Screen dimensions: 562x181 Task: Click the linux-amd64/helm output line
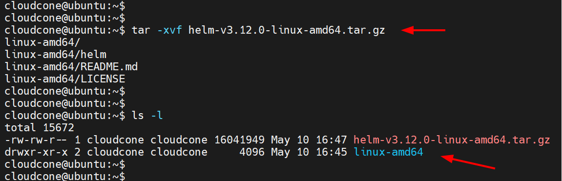(56, 55)
